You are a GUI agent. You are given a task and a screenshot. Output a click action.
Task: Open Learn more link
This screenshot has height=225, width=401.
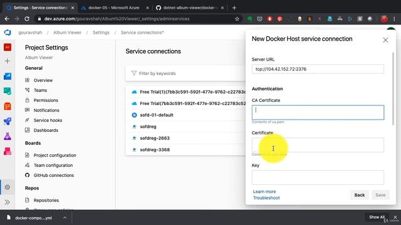point(264,191)
